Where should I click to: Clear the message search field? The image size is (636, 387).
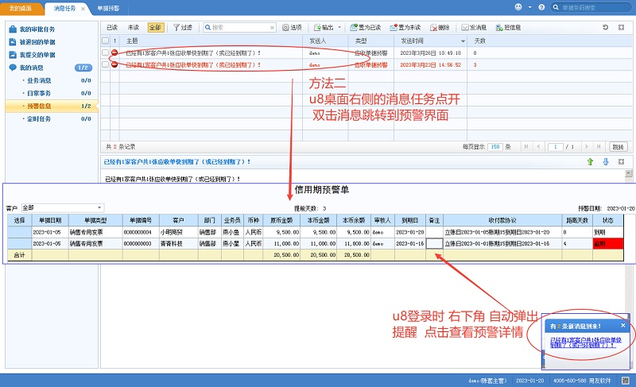[x=272, y=28]
